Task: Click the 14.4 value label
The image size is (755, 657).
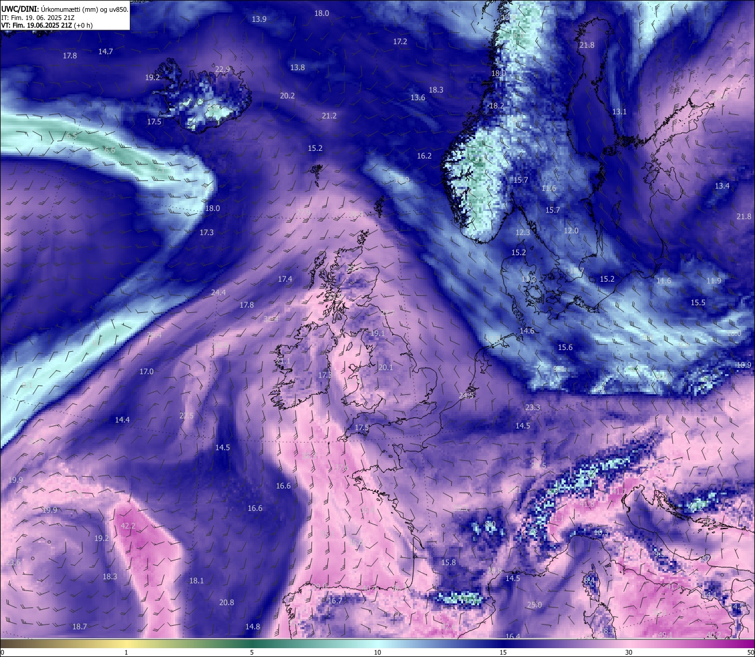Action: [x=122, y=420]
